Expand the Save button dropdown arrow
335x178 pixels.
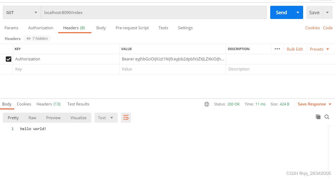click(x=327, y=12)
